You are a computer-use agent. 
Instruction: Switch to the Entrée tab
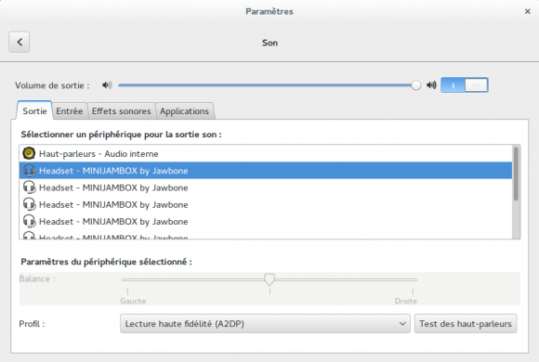coord(70,111)
